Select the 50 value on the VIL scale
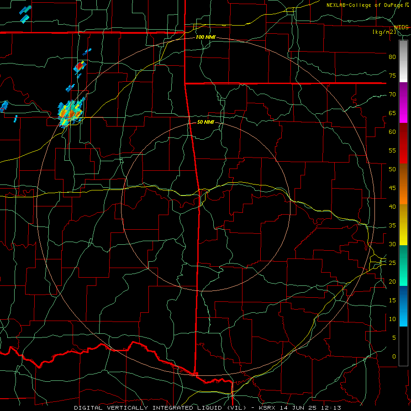Screen dimensions: 411x411 point(392,169)
